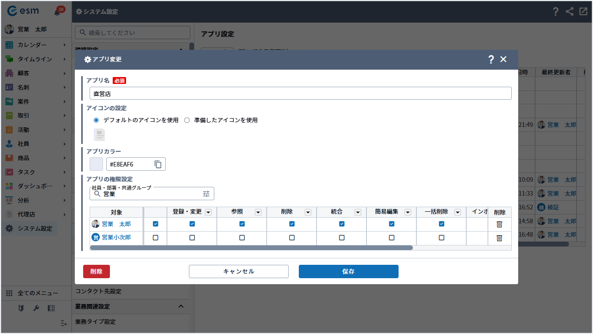Click the share icon in top header
The height and width of the screenshot is (334, 593).
tap(569, 12)
